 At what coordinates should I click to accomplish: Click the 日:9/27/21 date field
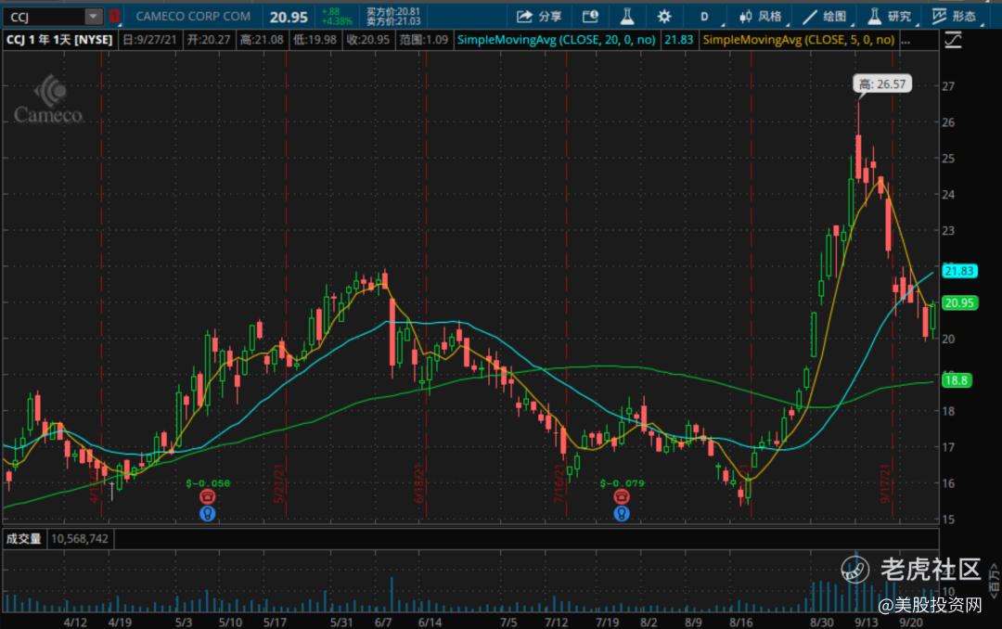click(x=149, y=40)
